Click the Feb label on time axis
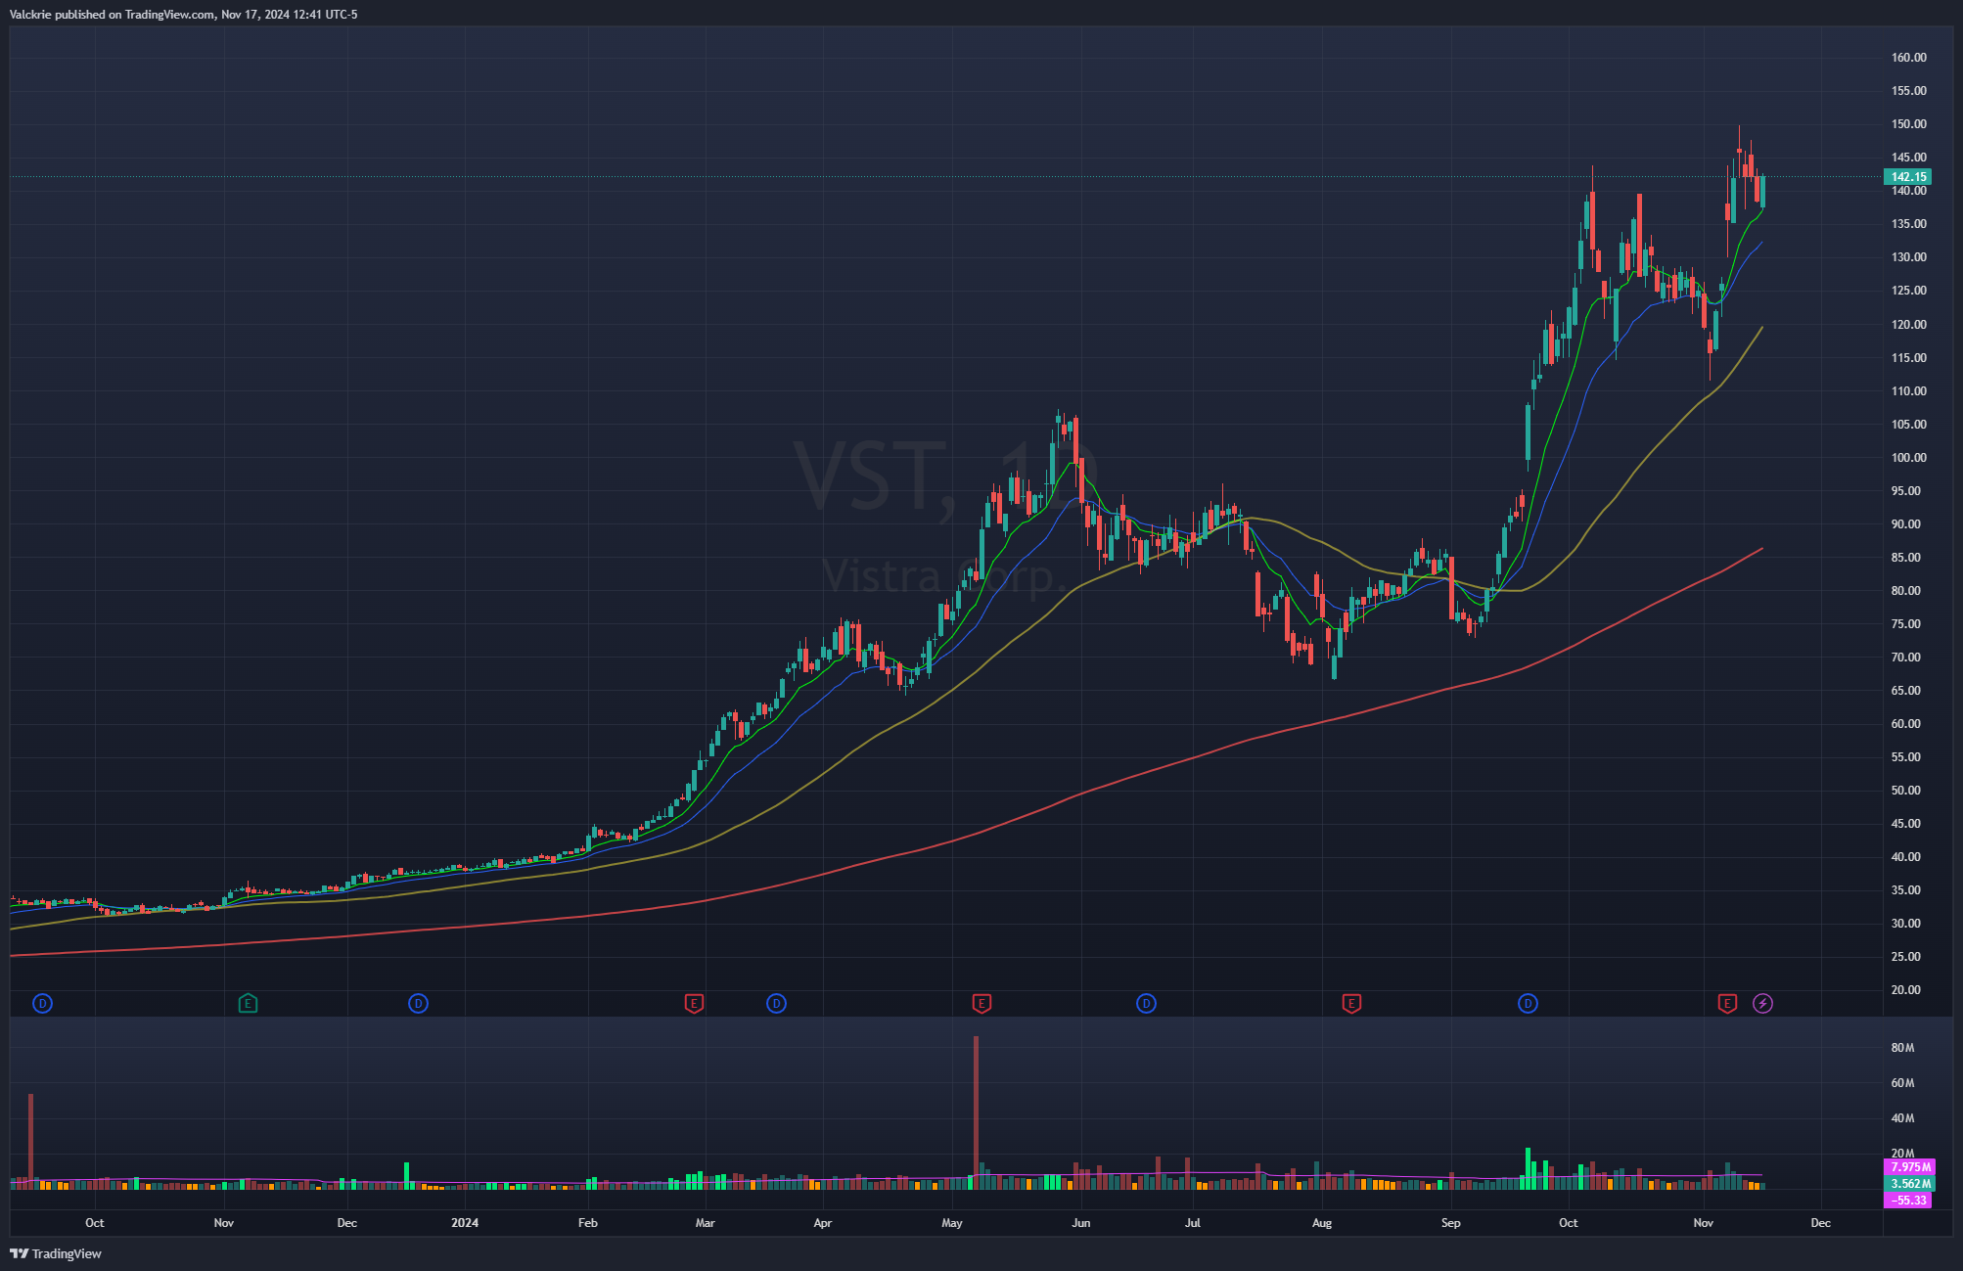Image resolution: width=1963 pixels, height=1271 pixels. (588, 1223)
